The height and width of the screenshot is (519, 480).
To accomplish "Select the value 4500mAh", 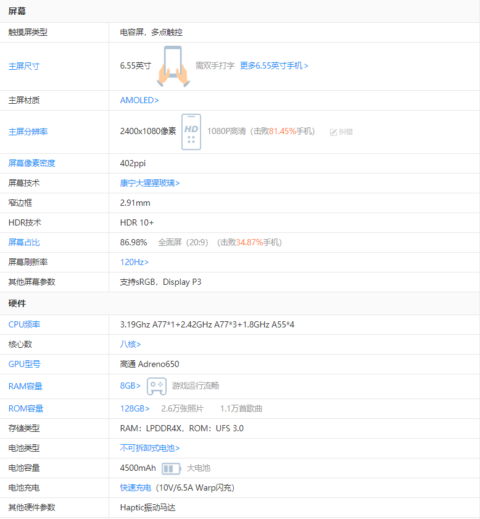I will coord(138,468).
